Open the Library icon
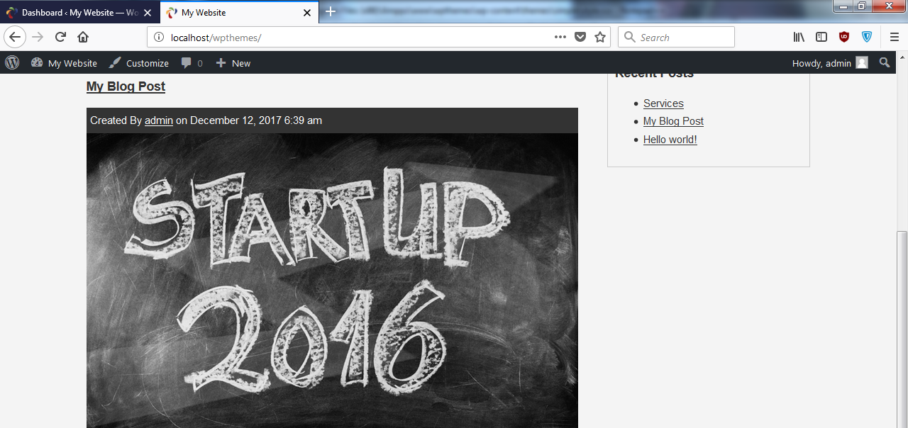The image size is (908, 428). (x=799, y=37)
